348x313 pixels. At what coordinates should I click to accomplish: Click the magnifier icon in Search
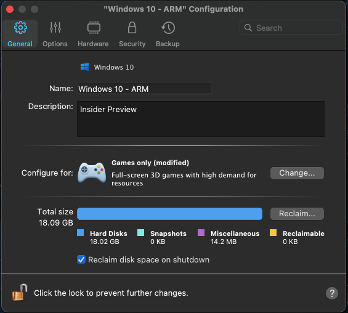point(248,28)
